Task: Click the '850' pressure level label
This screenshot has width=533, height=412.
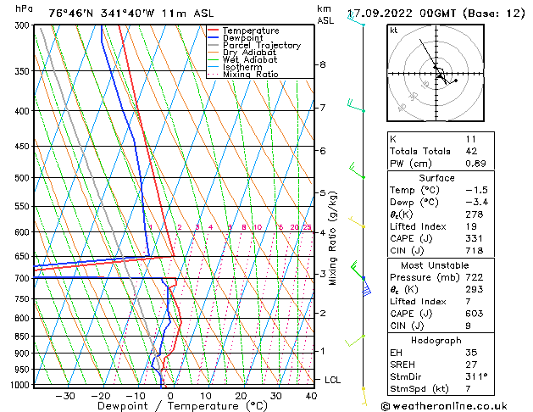Action: tap(24, 337)
